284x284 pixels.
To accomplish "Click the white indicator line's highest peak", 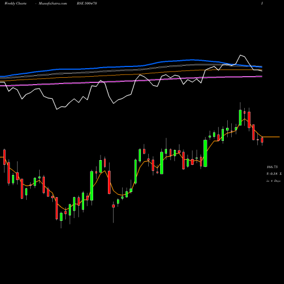I will pyautogui.click(x=241, y=55).
